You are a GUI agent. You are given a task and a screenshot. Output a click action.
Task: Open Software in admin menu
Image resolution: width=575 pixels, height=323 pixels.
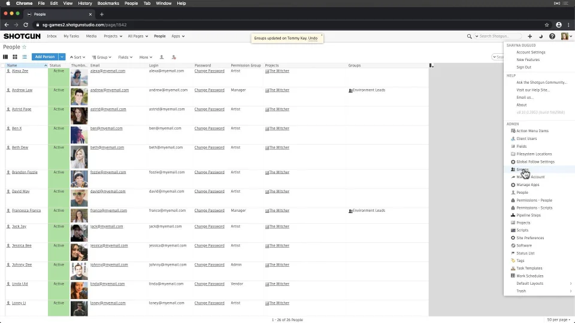click(x=523, y=245)
